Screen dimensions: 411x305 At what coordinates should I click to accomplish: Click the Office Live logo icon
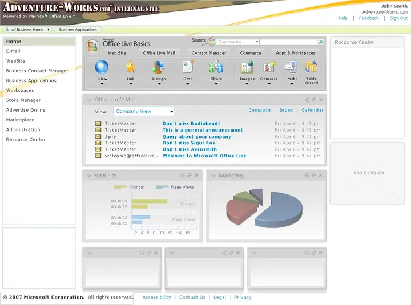(92, 46)
